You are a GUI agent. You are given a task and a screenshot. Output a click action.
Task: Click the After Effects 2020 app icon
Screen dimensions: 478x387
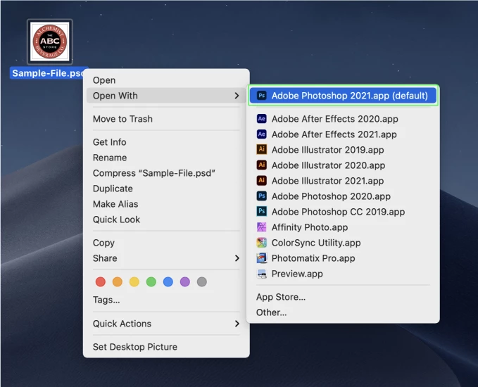262,119
